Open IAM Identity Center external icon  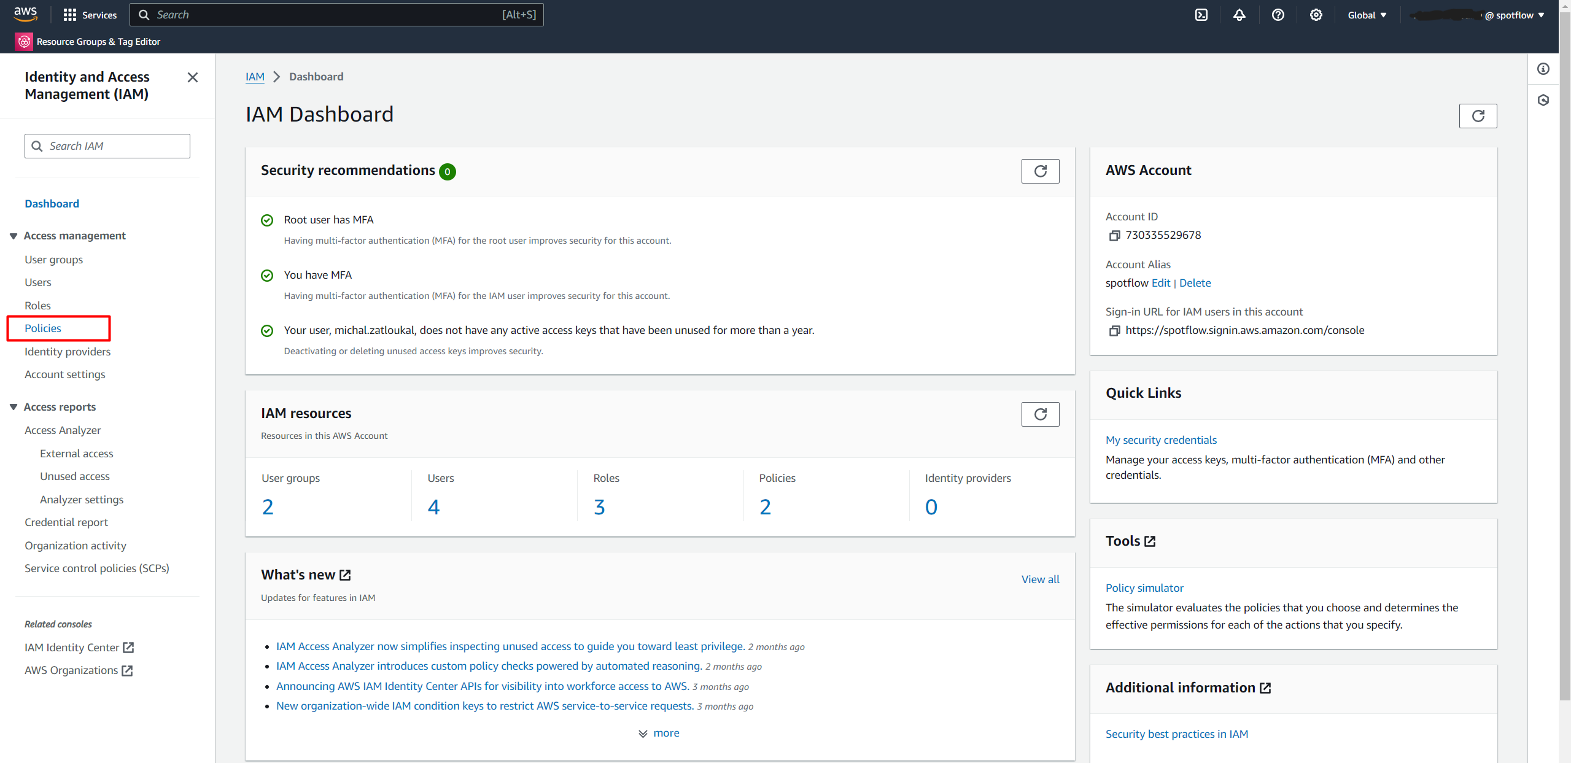128,648
